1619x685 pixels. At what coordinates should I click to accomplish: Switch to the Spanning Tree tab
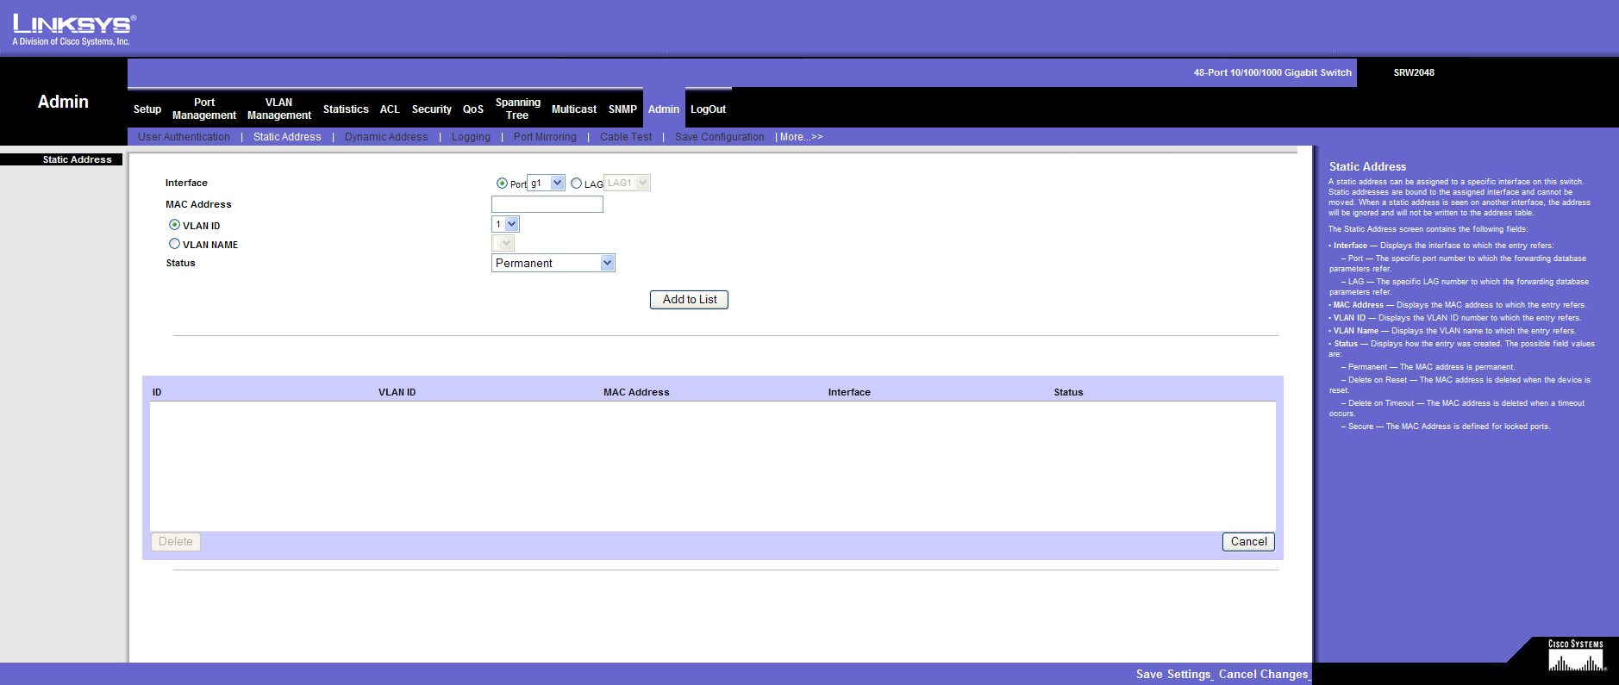(x=517, y=109)
